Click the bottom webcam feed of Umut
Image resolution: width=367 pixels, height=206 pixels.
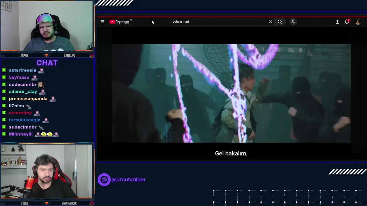point(46,171)
